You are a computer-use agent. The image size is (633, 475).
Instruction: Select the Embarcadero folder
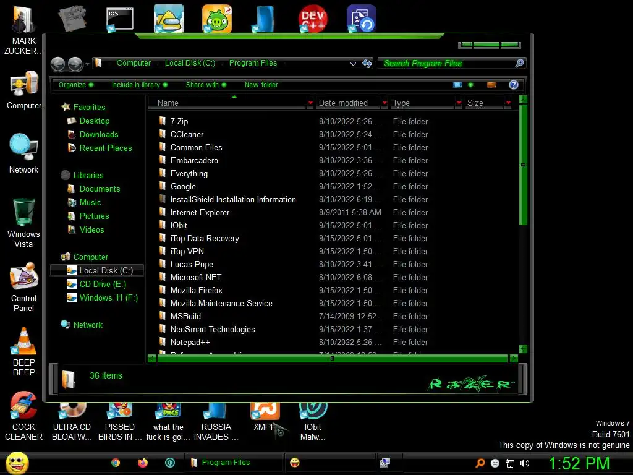point(193,160)
